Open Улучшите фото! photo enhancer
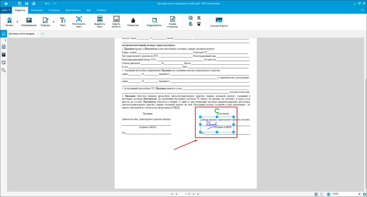 tap(219, 22)
